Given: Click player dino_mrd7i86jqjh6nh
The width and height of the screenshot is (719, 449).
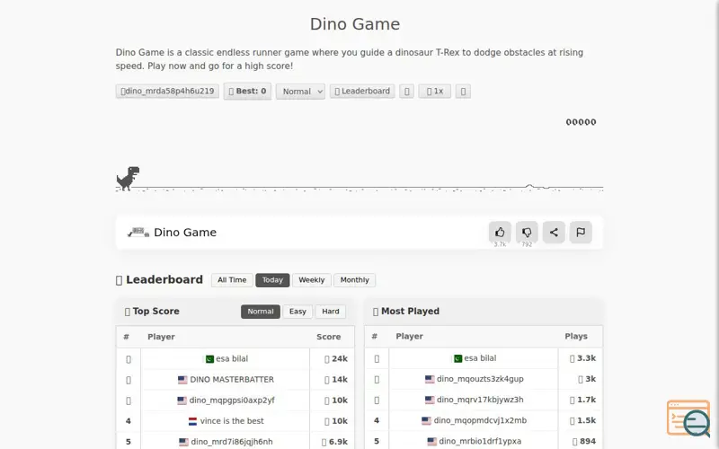Looking at the screenshot, I should (x=232, y=442).
